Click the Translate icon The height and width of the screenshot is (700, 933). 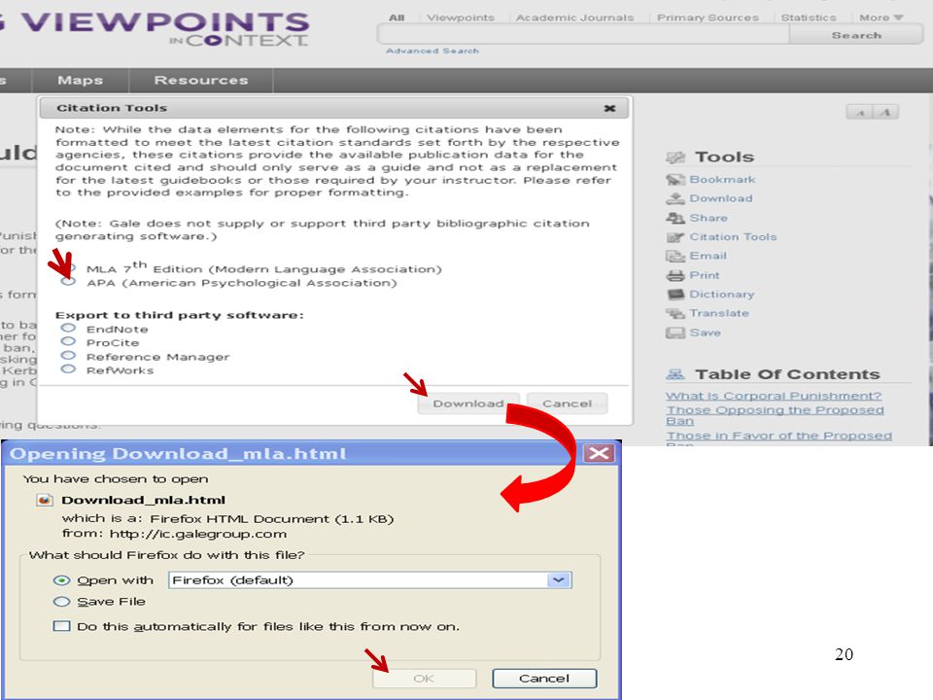[x=675, y=313]
